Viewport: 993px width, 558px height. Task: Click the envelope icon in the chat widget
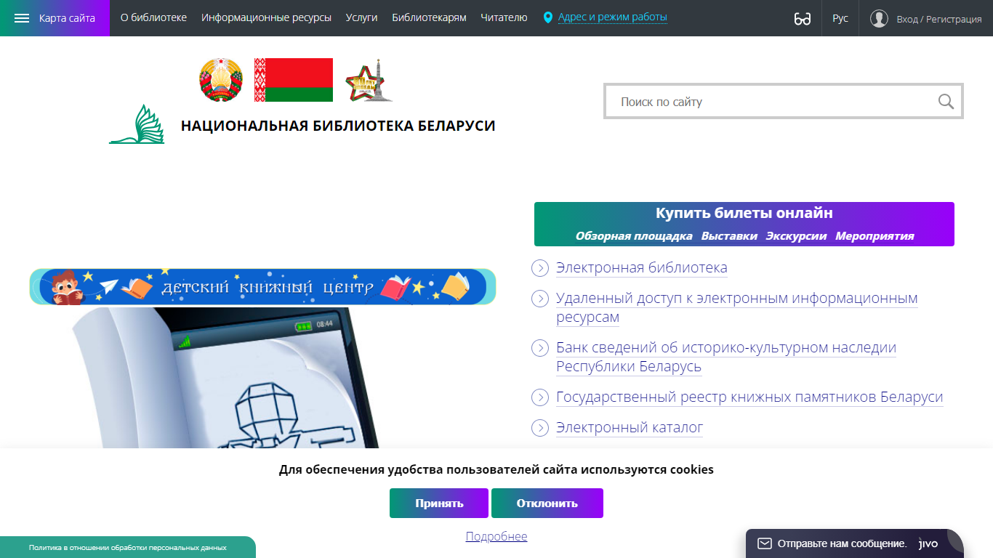click(764, 543)
